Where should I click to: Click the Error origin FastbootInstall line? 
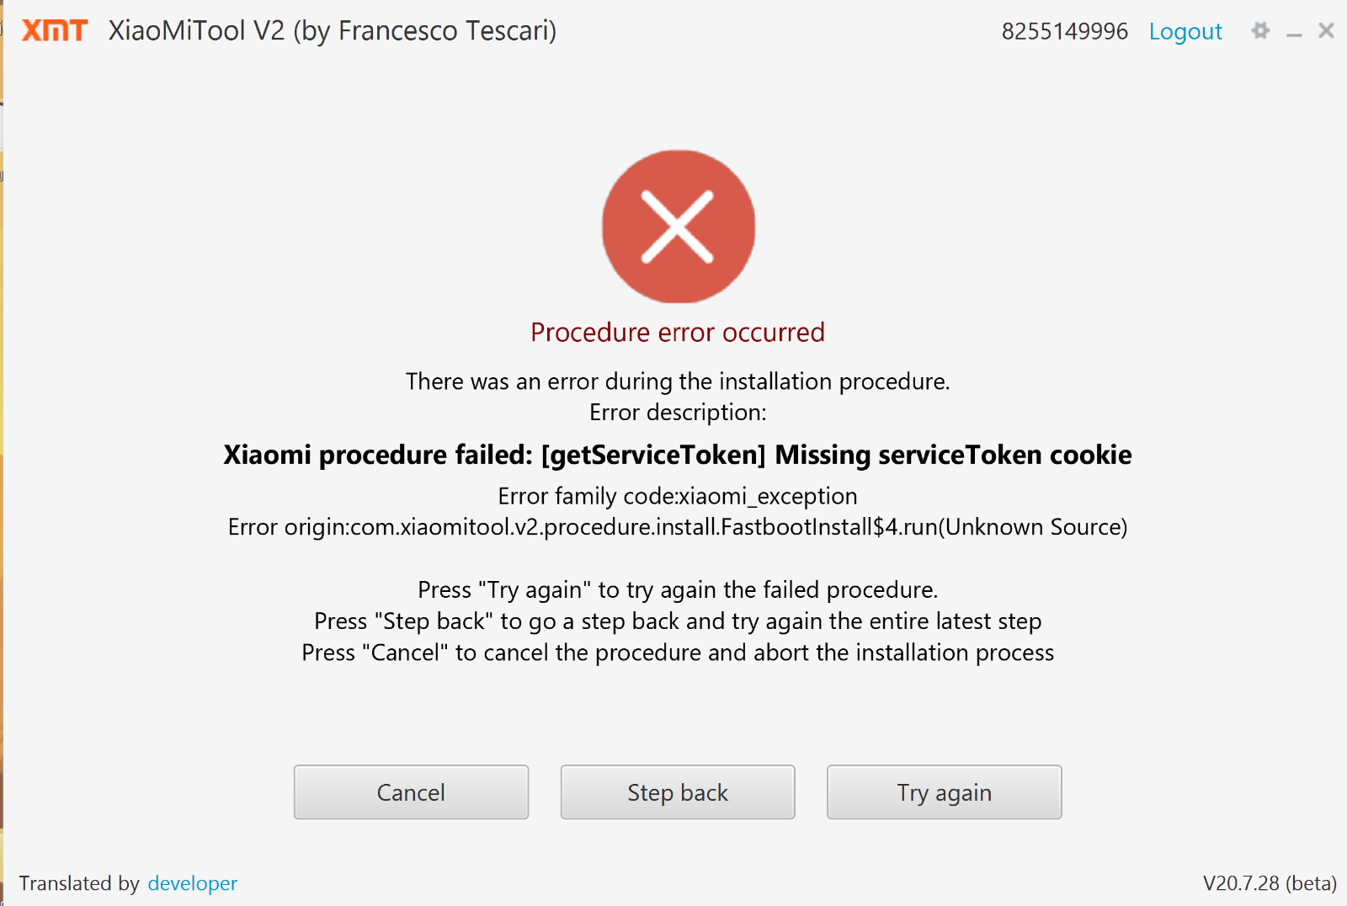(678, 527)
